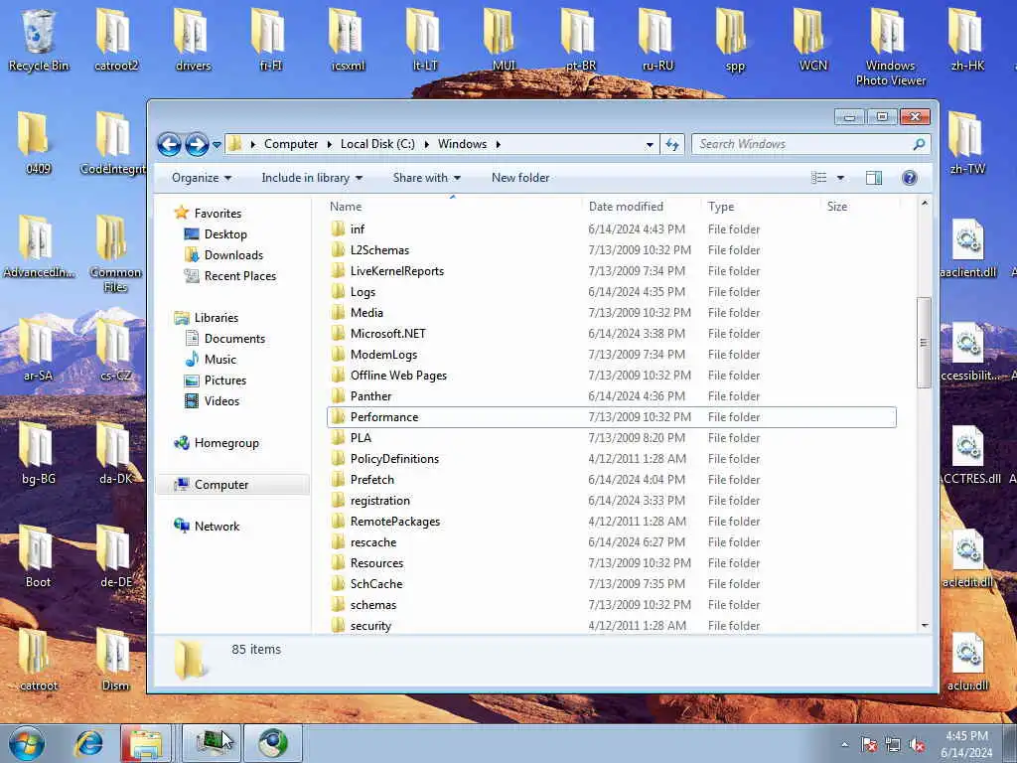Select Windows Photo Viewer desktop folder
1017x763 pixels.
pos(890,48)
